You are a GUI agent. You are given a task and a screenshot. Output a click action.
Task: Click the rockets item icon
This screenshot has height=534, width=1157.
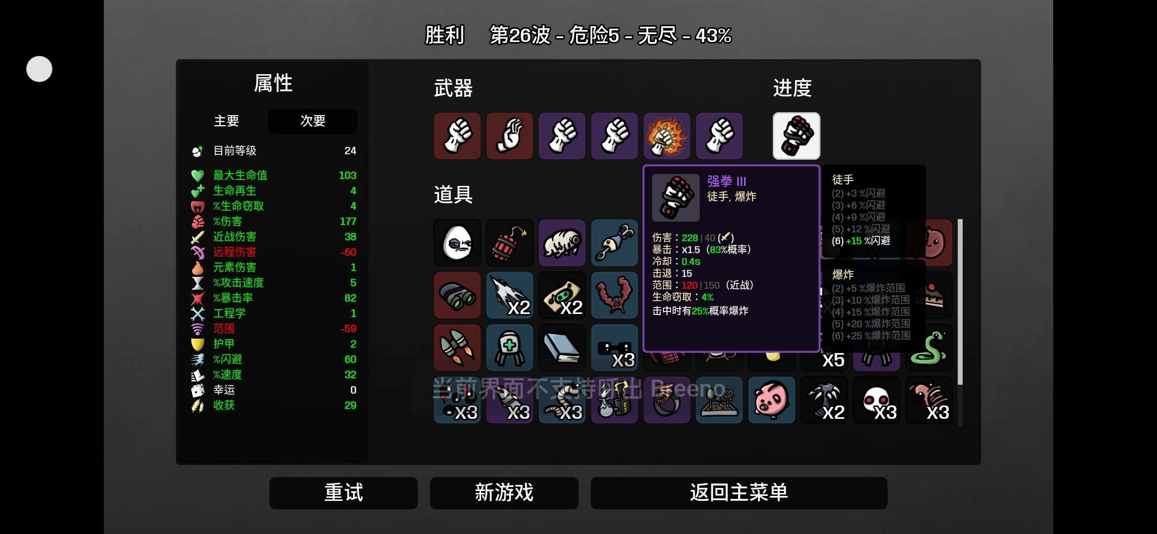coord(457,348)
